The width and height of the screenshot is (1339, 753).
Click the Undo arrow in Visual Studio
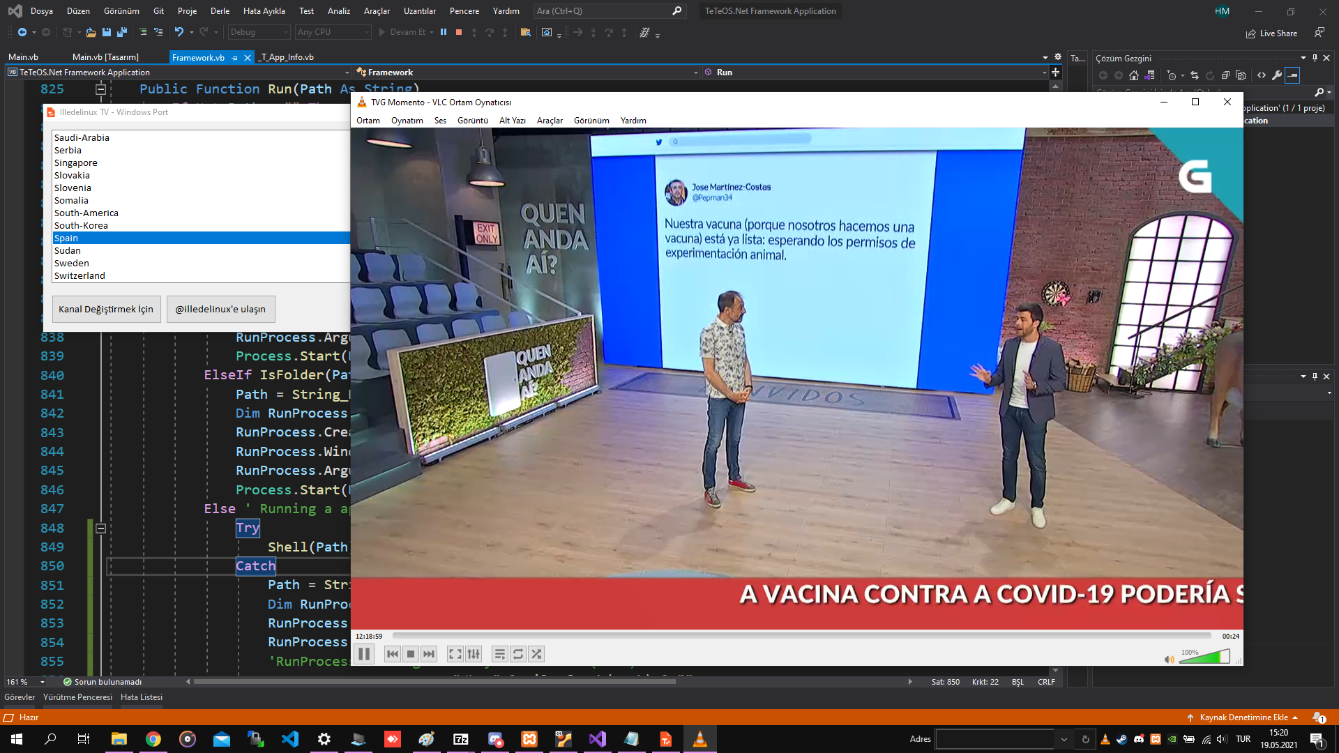pyautogui.click(x=179, y=32)
